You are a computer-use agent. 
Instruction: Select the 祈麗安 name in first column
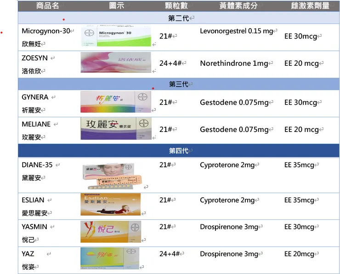(31, 110)
